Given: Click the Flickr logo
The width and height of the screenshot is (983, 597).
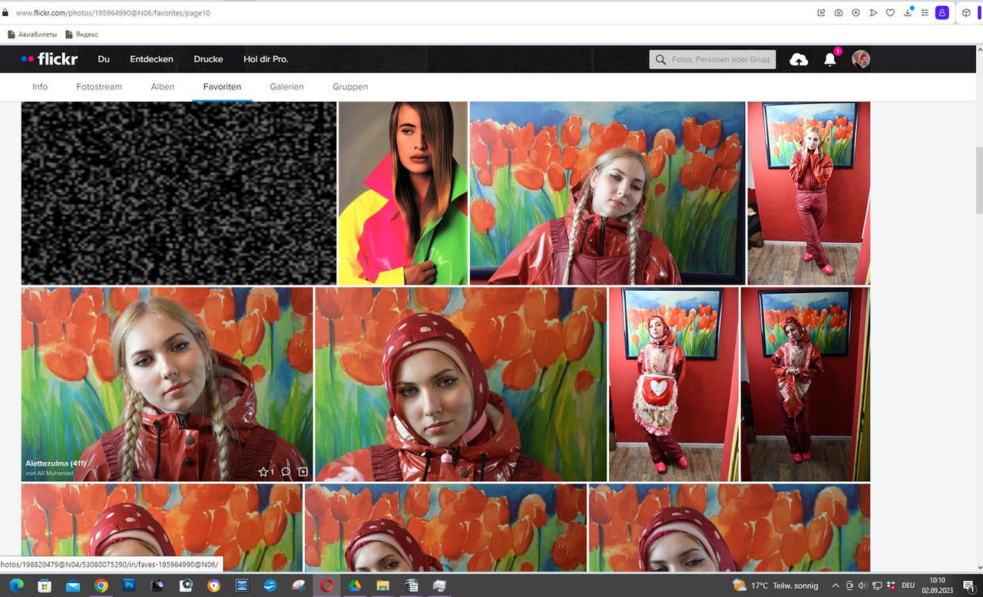Looking at the screenshot, I should [x=49, y=59].
